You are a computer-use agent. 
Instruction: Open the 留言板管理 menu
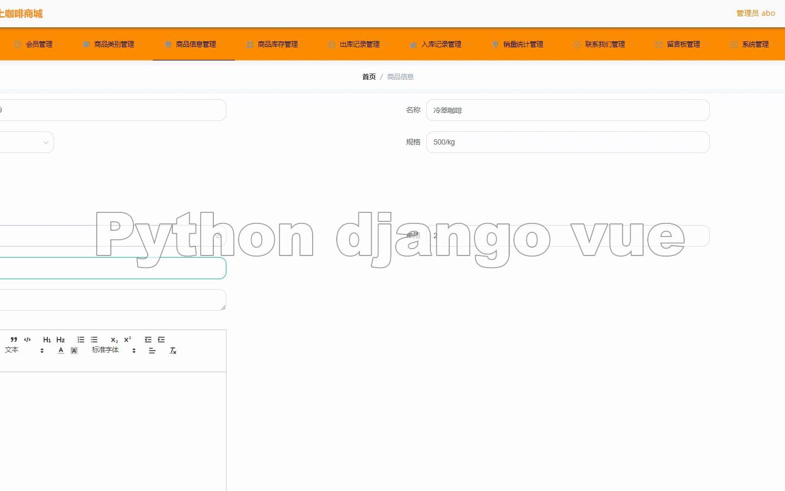(x=682, y=44)
